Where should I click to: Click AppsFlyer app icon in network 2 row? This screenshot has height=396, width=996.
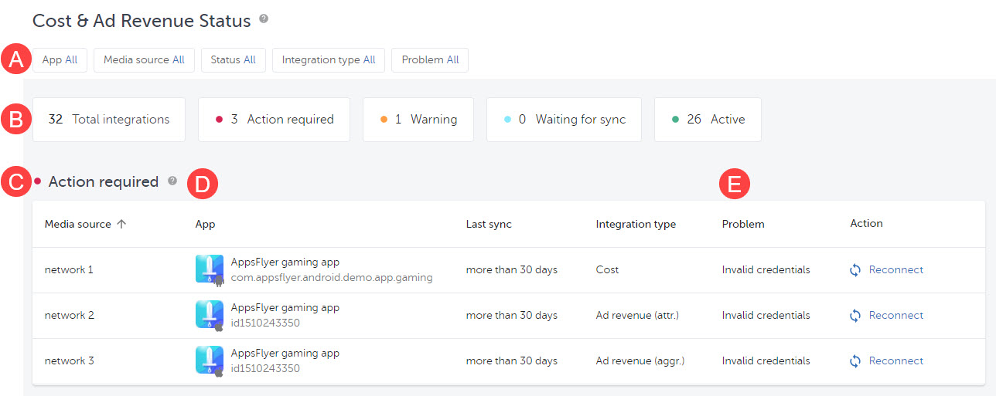209,315
